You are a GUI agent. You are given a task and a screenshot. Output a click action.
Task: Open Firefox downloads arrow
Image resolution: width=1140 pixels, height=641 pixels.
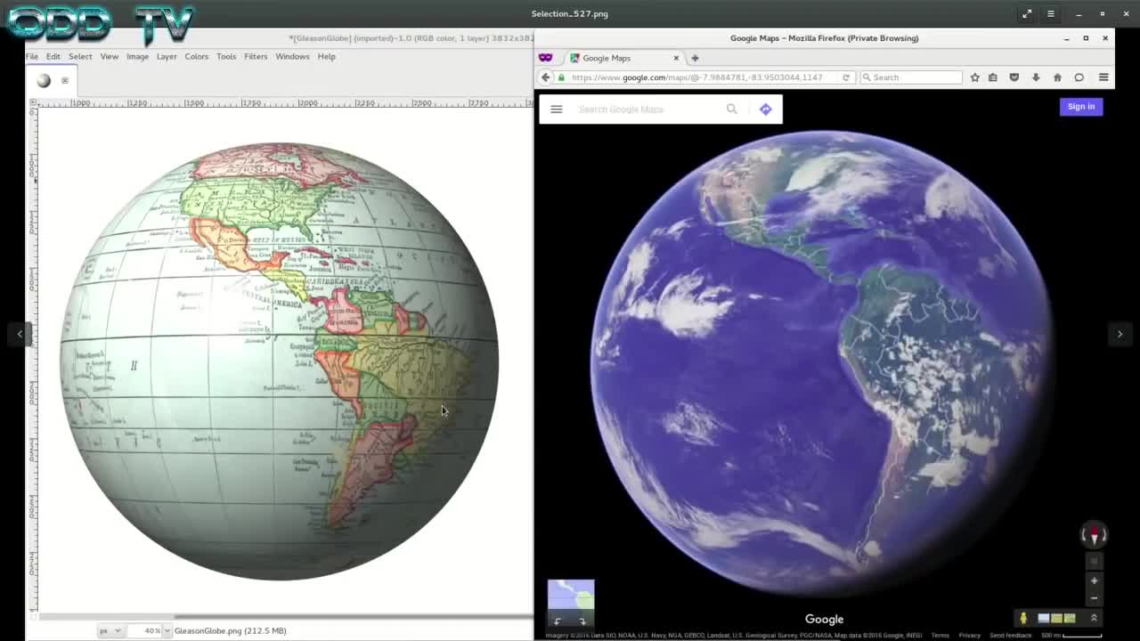pyautogui.click(x=1036, y=77)
